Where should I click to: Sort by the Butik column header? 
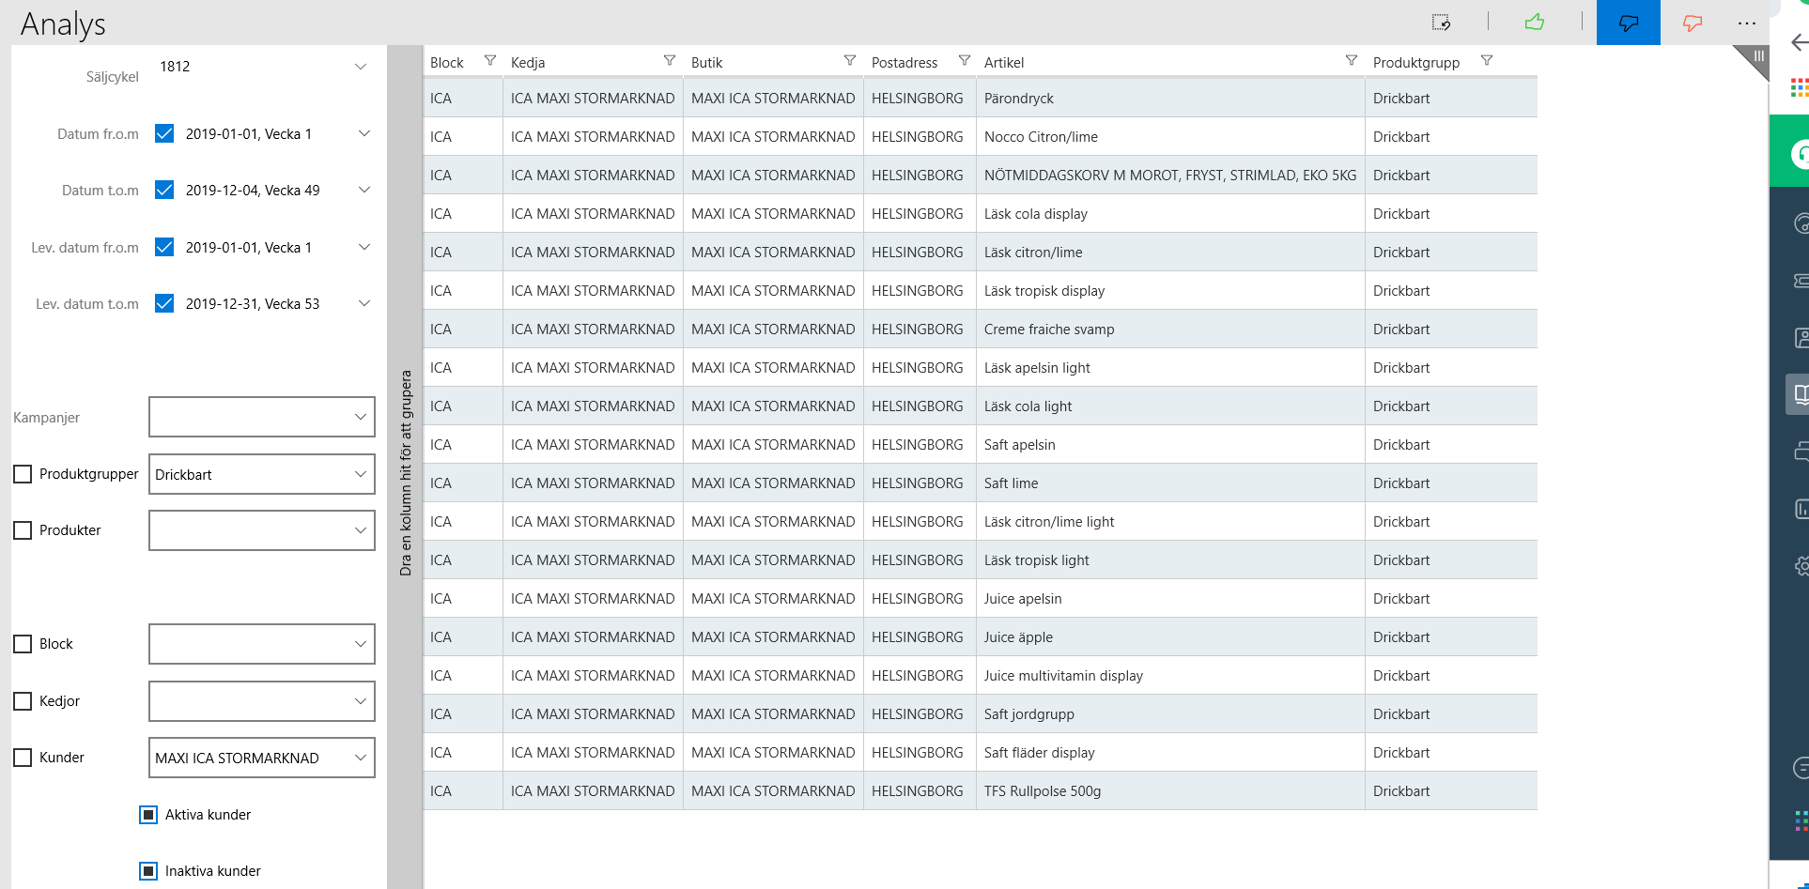pos(706,63)
